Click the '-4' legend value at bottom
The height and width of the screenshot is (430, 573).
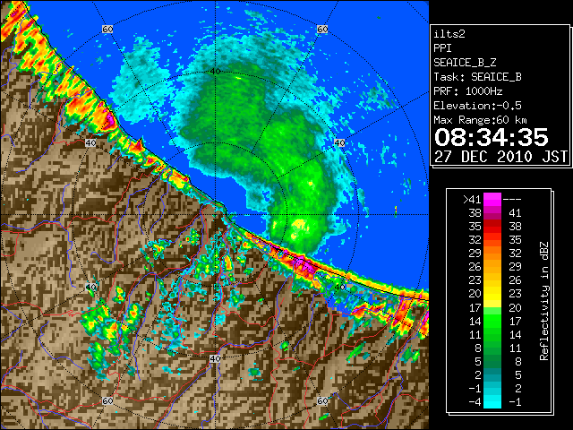tap(475, 402)
